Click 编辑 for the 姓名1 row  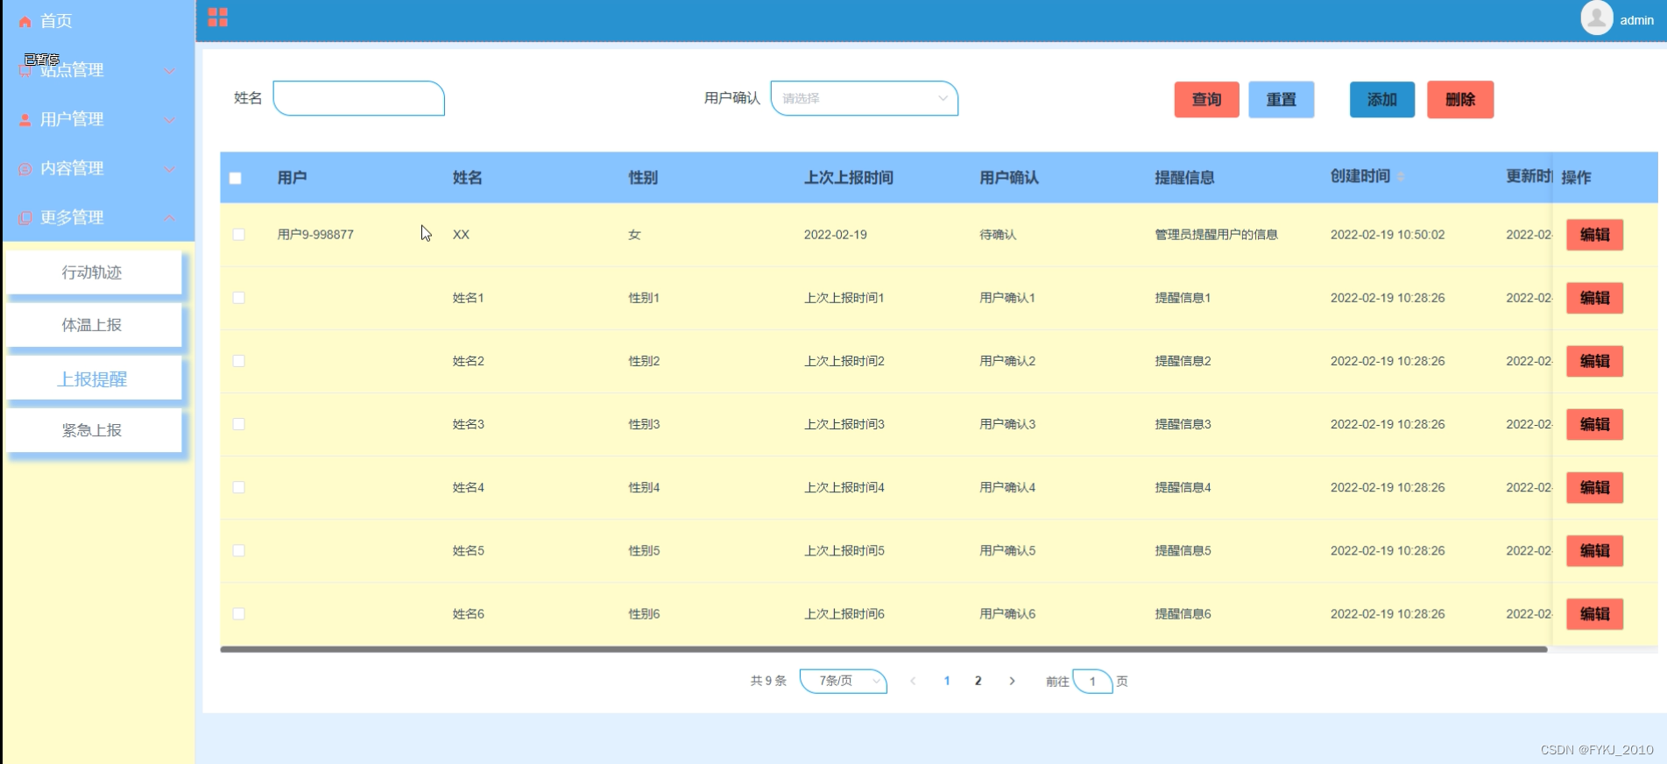[1594, 298]
